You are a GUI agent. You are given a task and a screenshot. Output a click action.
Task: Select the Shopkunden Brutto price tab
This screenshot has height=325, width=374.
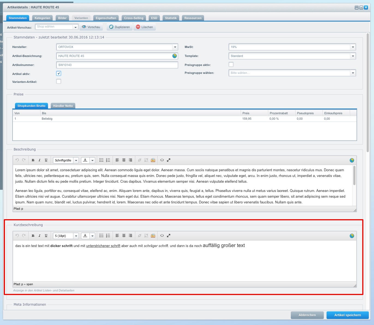pos(31,106)
